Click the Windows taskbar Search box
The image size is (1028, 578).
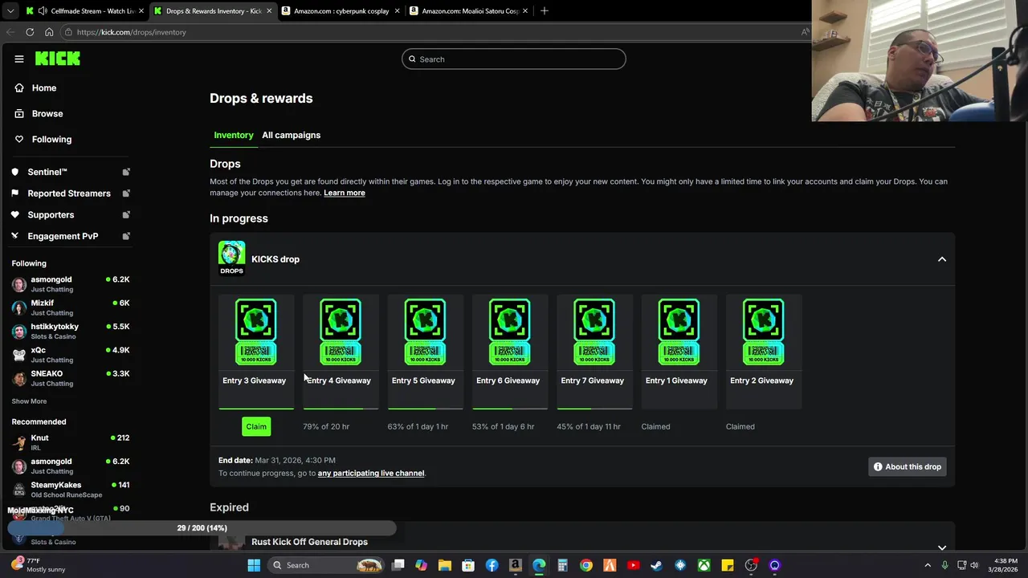point(327,565)
